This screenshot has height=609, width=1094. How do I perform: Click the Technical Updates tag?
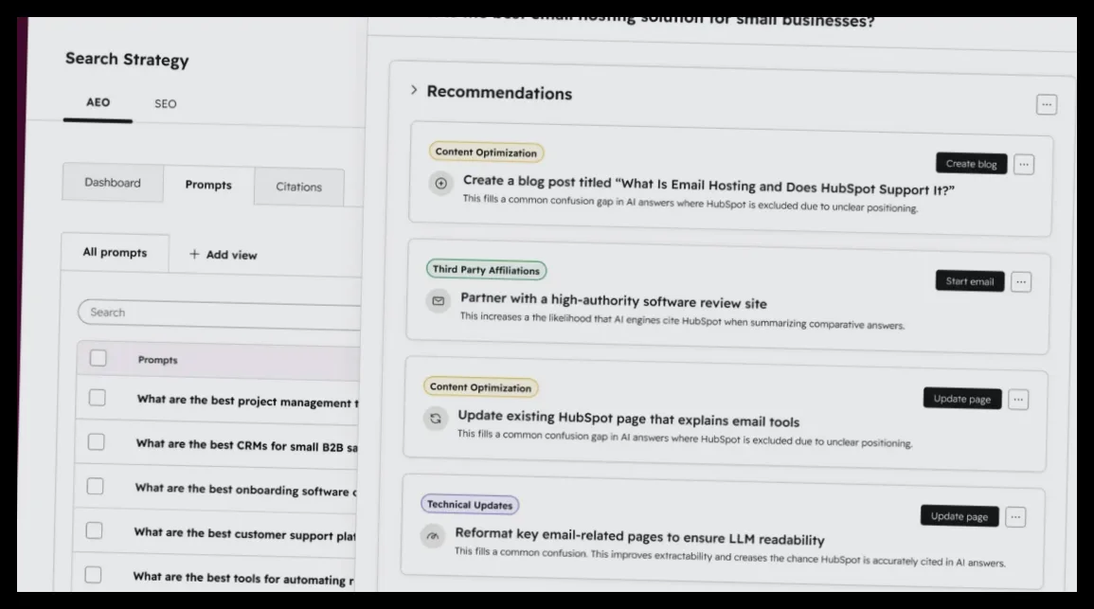pyautogui.click(x=470, y=505)
